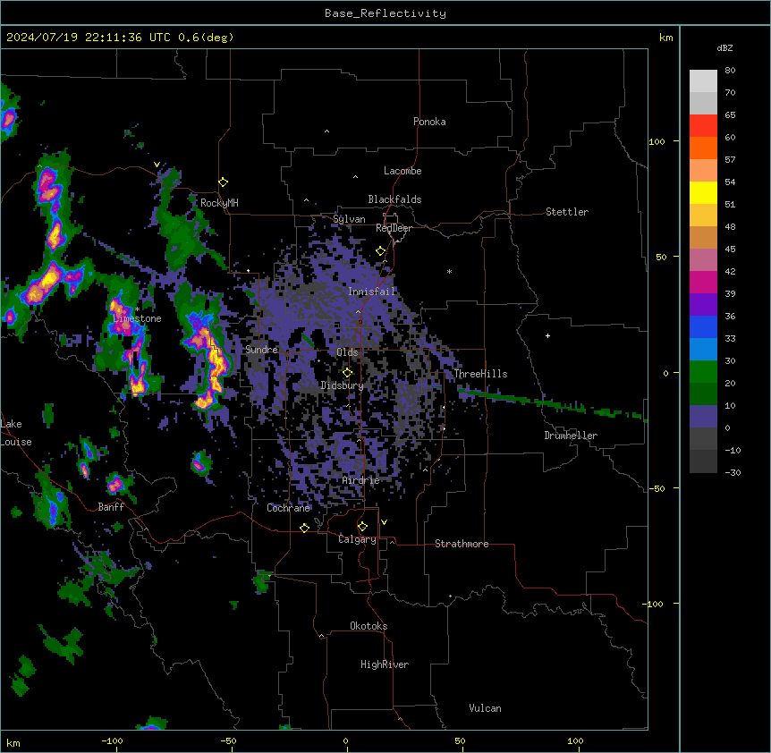
Task: Click the Sundre label
Action: (x=261, y=350)
